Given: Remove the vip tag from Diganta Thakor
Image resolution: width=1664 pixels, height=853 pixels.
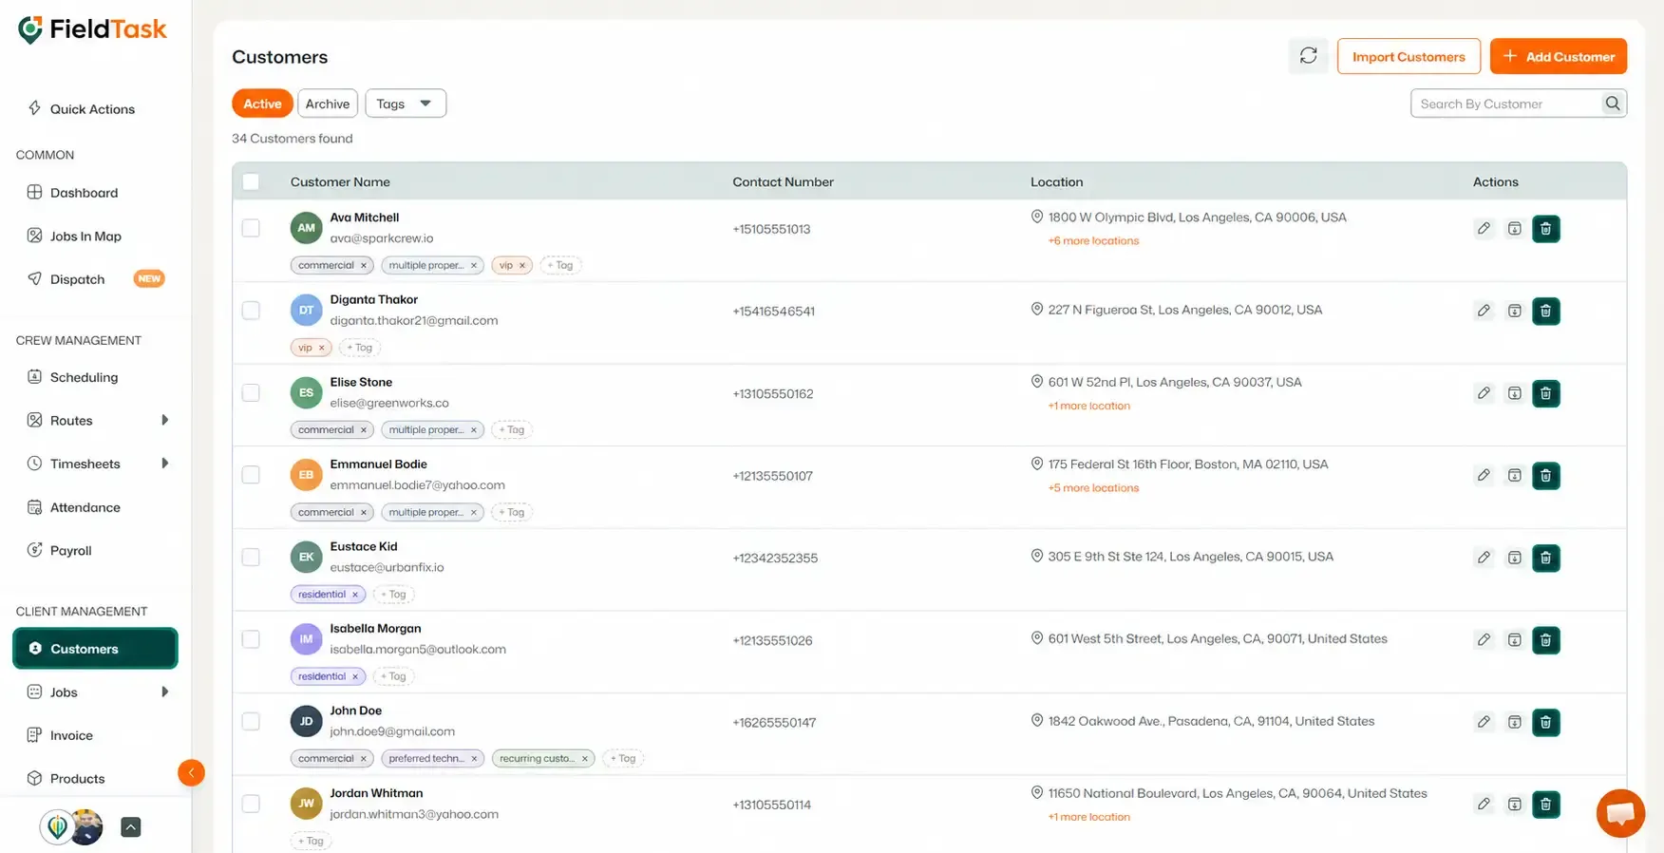Looking at the screenshot, I should coord(322,348).
